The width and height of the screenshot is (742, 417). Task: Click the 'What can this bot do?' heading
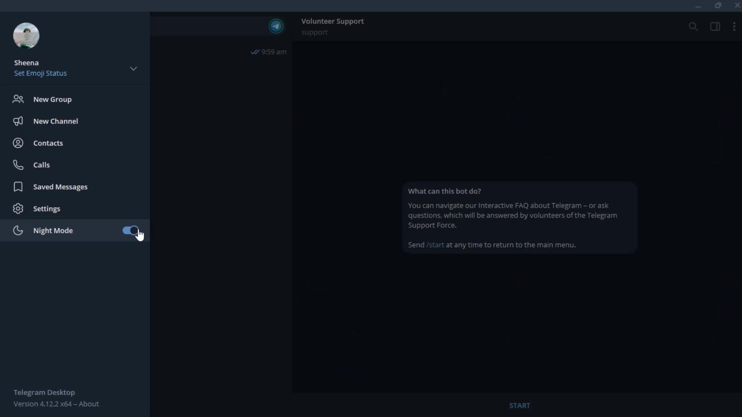[444, 191]
